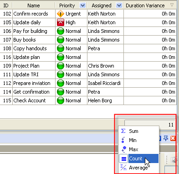Click green Normal icon for Project Plan

61,66
